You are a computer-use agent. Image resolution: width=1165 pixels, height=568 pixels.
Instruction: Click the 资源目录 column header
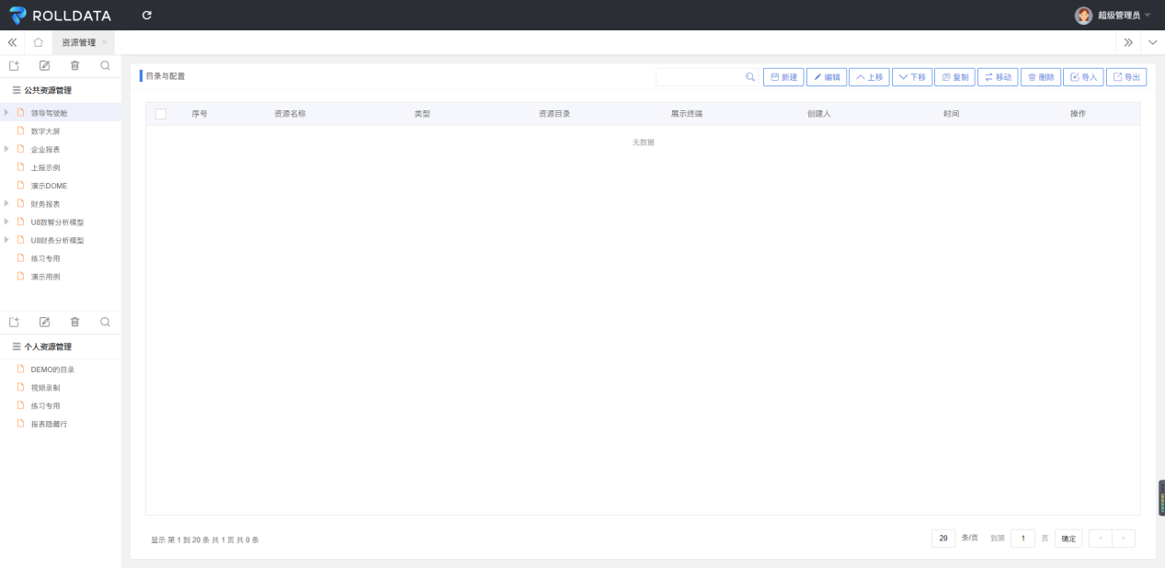click(554, 114)
